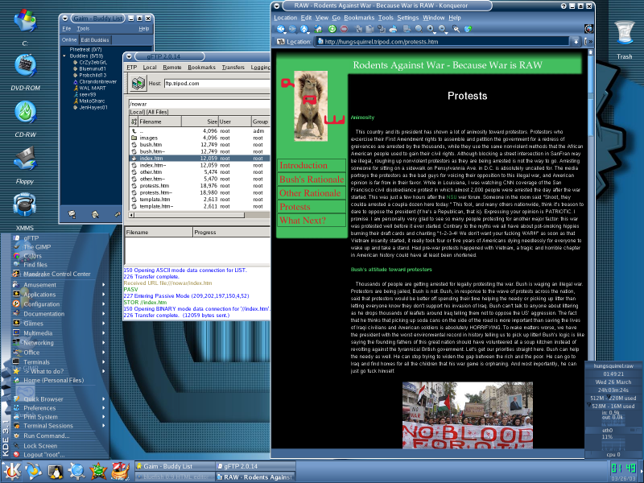Image resolution: width=644 pixels, height=483 pixels.
Task: Click the gFTP Host input field
Action: (x=217, y=84)
